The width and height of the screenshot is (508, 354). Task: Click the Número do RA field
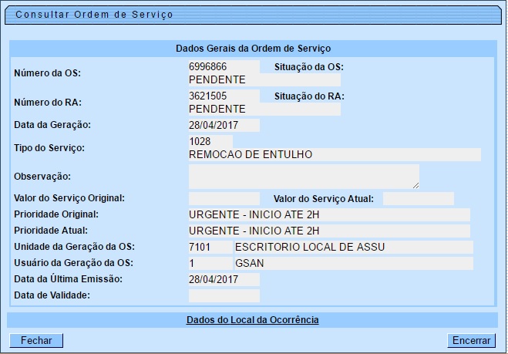224,96
